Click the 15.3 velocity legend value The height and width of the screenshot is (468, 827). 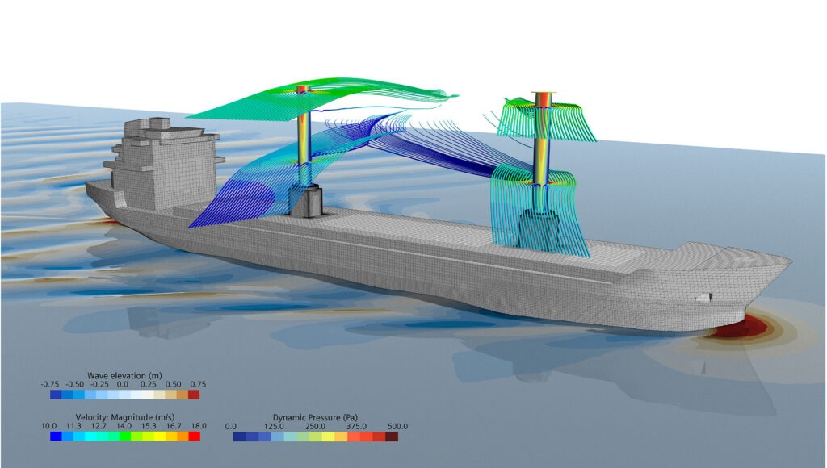[x=149, y=426]
